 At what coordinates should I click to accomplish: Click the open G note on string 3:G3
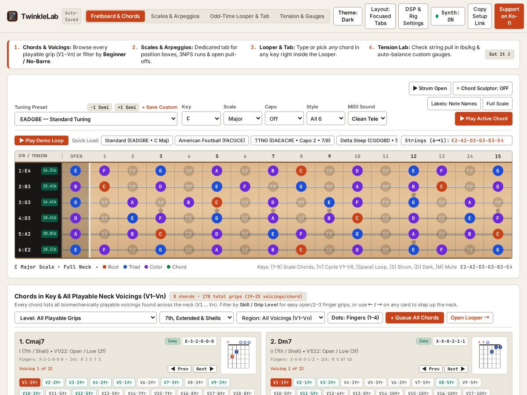[76, 202]
